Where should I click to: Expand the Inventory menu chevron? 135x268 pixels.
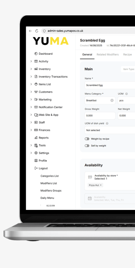pyautogui.click(x=31, y=69)
